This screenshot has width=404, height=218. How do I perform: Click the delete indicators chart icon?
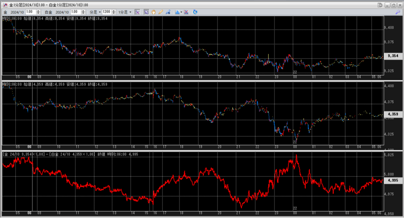pos(186,12)
